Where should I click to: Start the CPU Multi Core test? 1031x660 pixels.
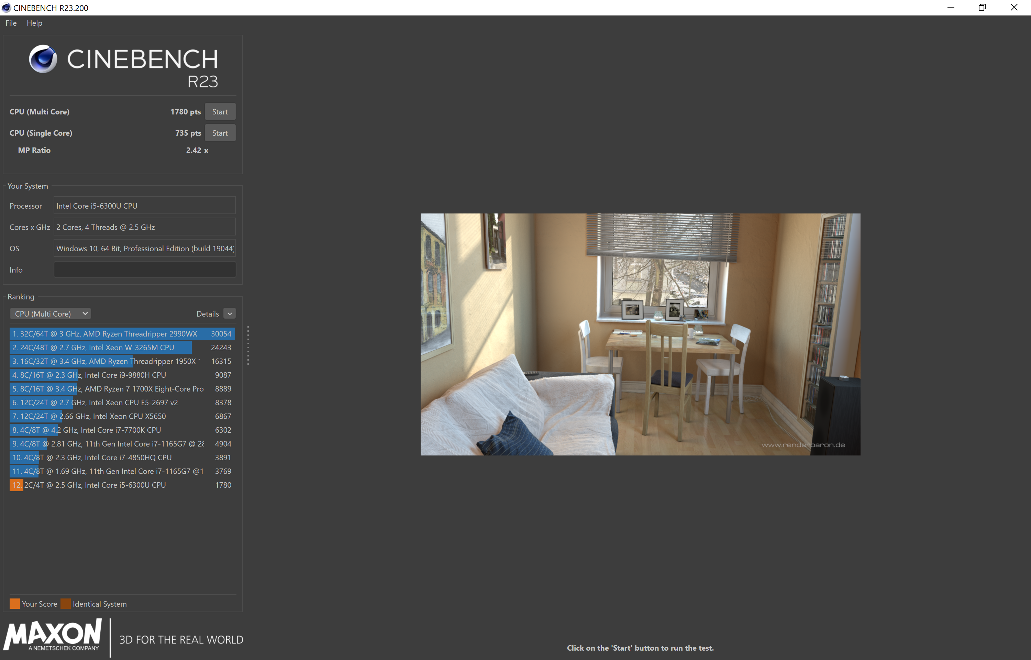(220, 112)
